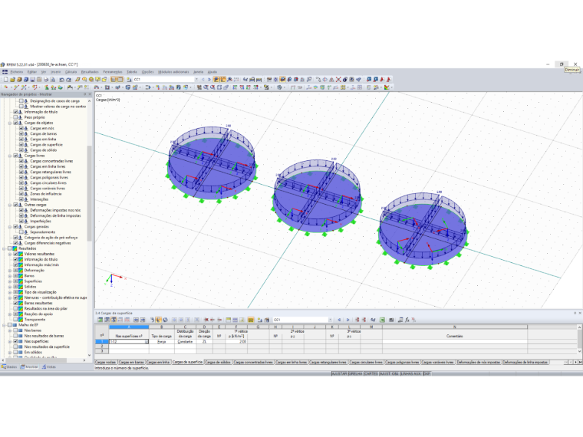Viewport: 583px width, 437px height.
Task: Toggle 'Peso próprio' checkbox
Action: 16,117
